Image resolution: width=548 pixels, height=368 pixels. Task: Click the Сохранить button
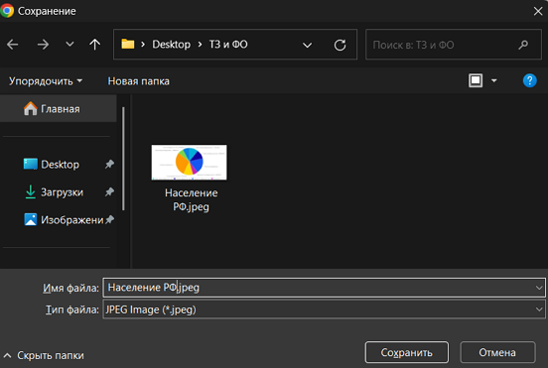coord(406,352)
